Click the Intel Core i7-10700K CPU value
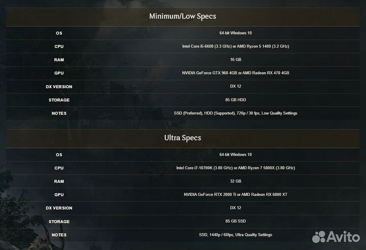366x250 pixels. (x=235, y=167)
